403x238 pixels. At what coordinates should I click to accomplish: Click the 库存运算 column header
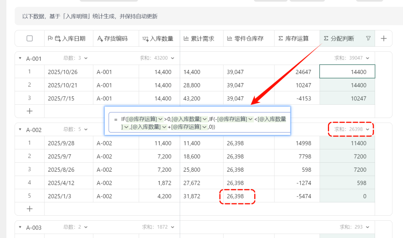[297, 38]
